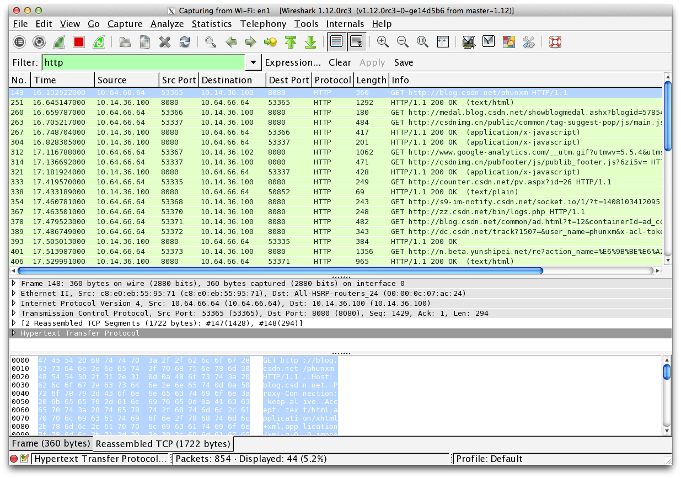Reload the capture file icon
The image size is (681, 478).
click(x=185, y=41)
